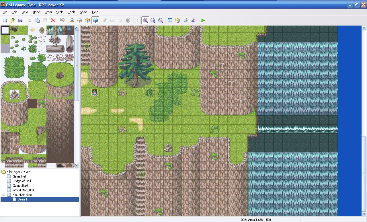Image resolution: width=367 pixels, height=222 pixels.
Task: Pick the tree stump tile in the palette
Action: [x=56, y=39]
